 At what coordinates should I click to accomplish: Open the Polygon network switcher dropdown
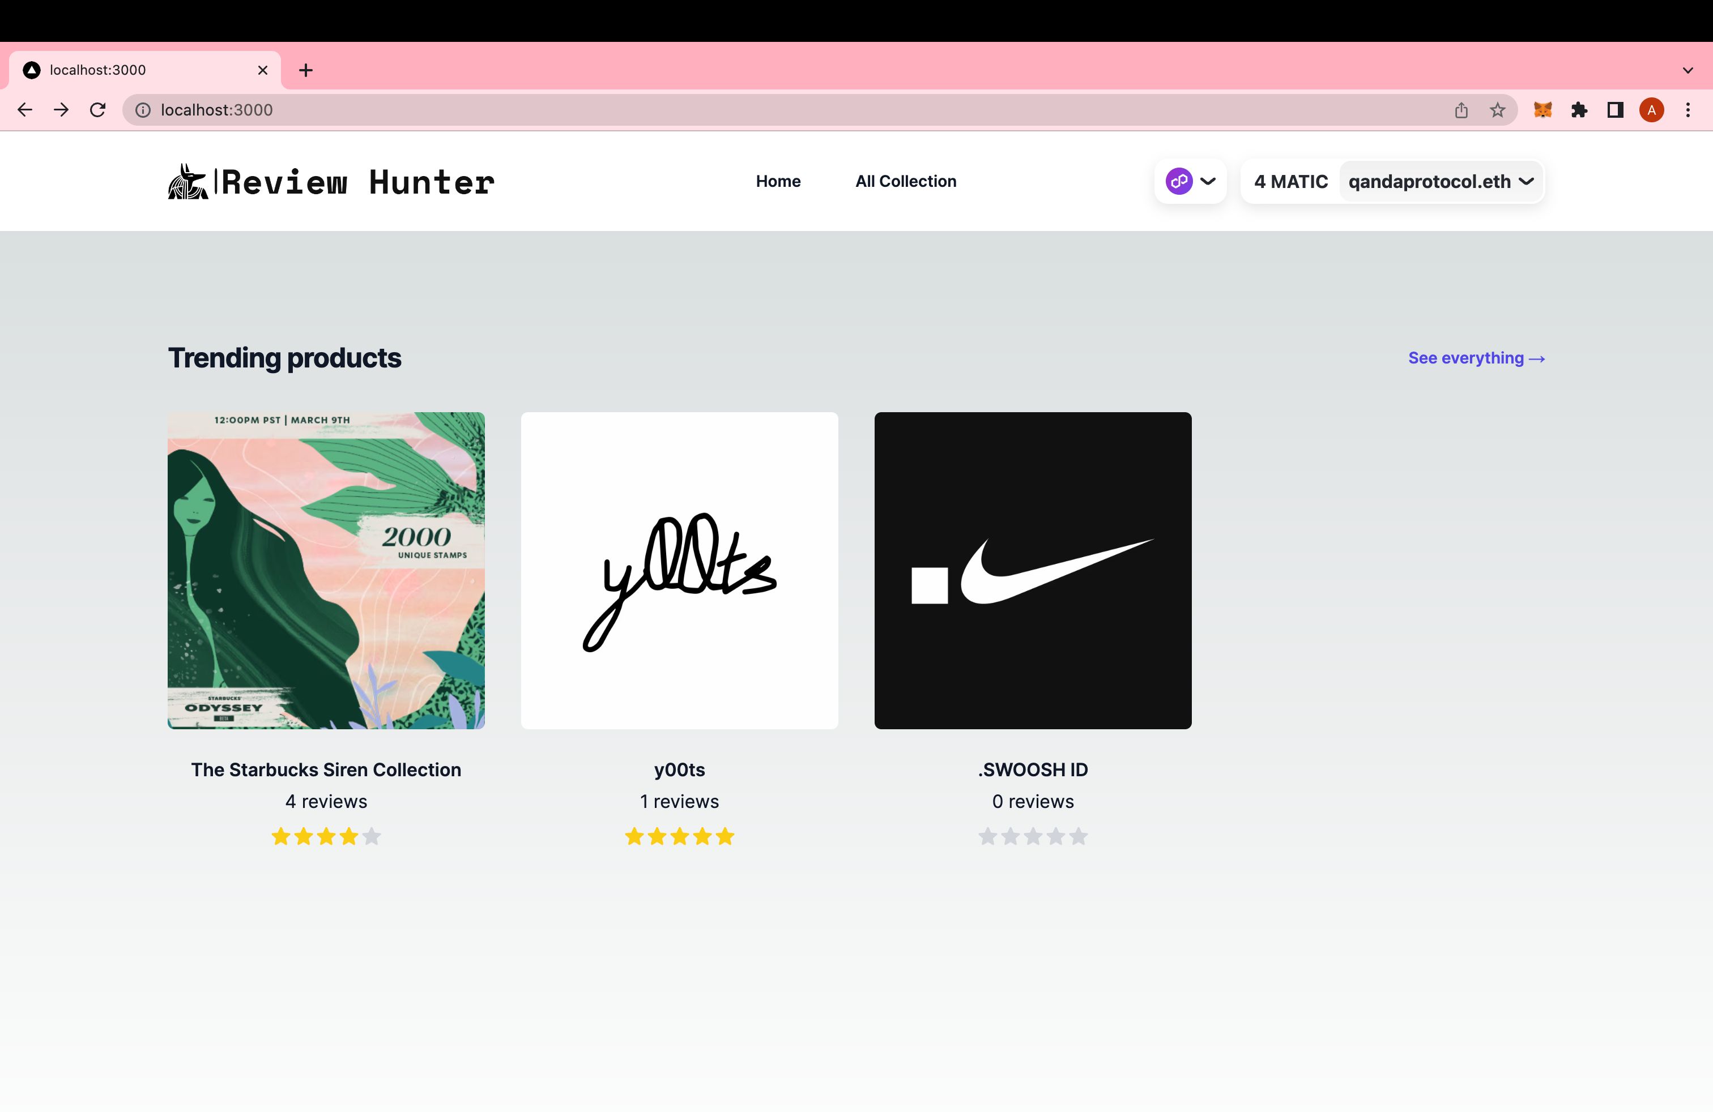point(1191,181)
